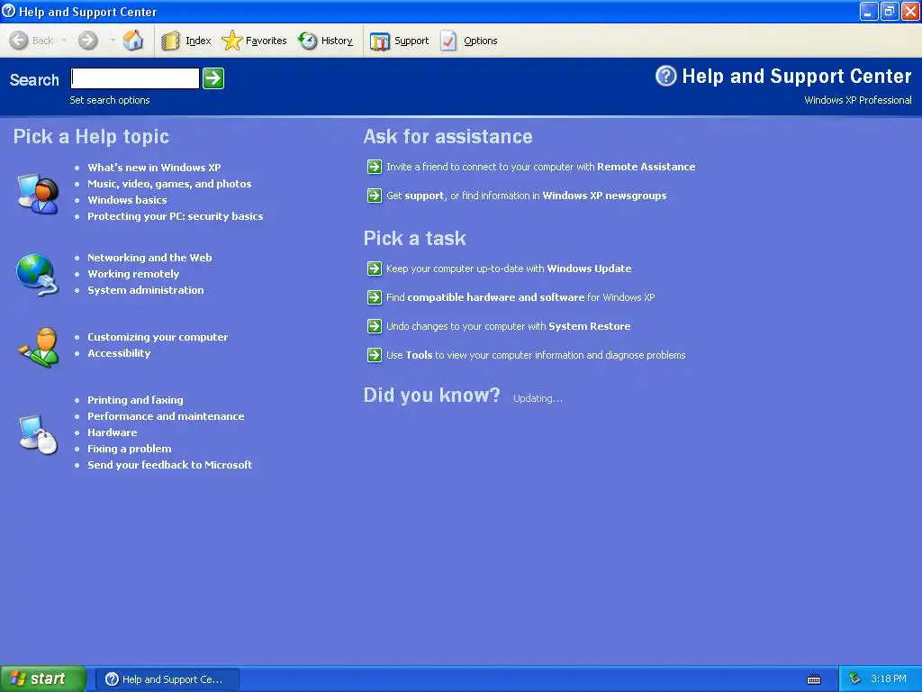
Task: Open Set search options link
Action: [x=110, y=100]
